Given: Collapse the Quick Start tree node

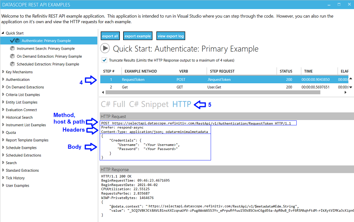Looking at the screenshot, I should (x=3, y=33).
